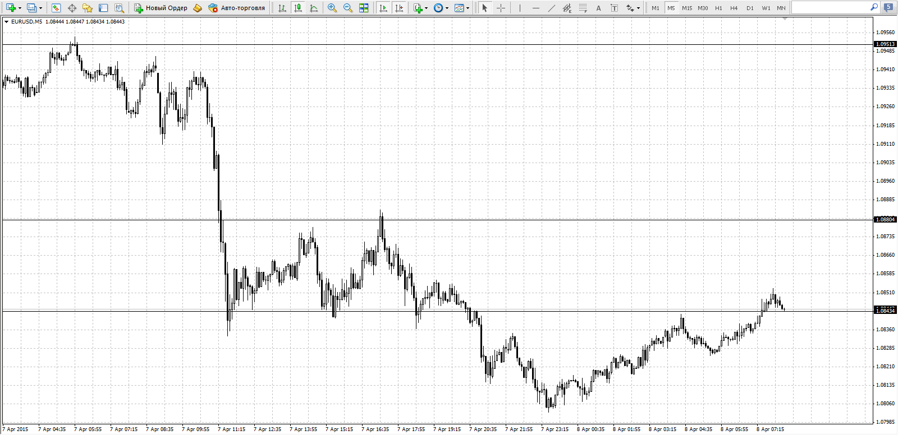This screenshot has width=898, height=435.
Task: Click the 1.08804 horizontal line price label
Action: tap(885, 219)
